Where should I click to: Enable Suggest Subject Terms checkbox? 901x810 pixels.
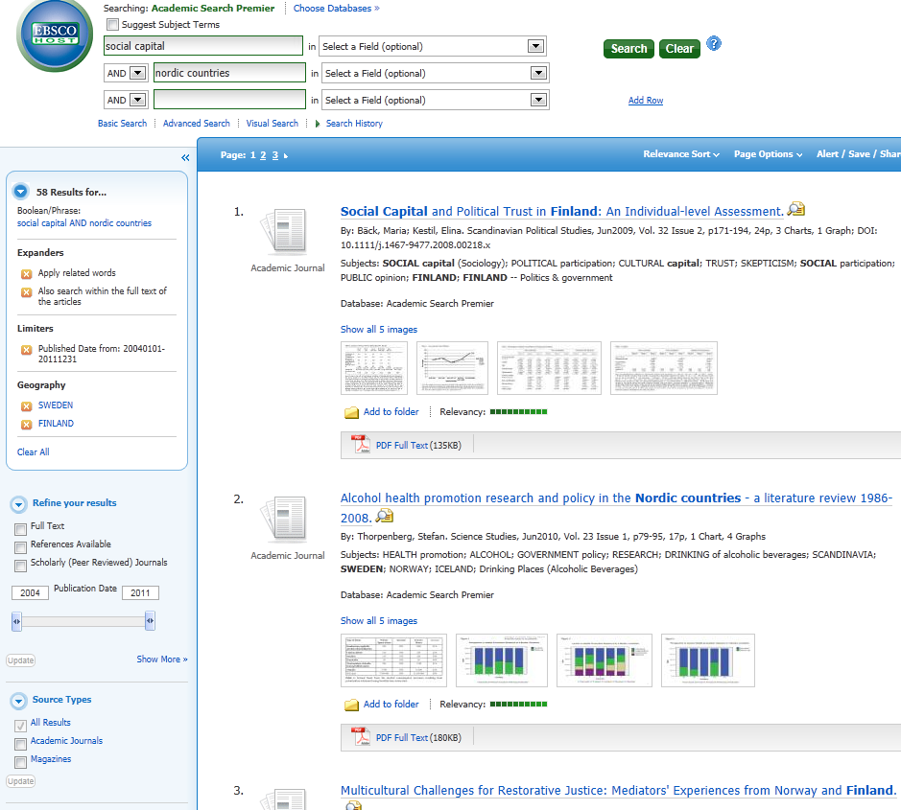(112, 25)
